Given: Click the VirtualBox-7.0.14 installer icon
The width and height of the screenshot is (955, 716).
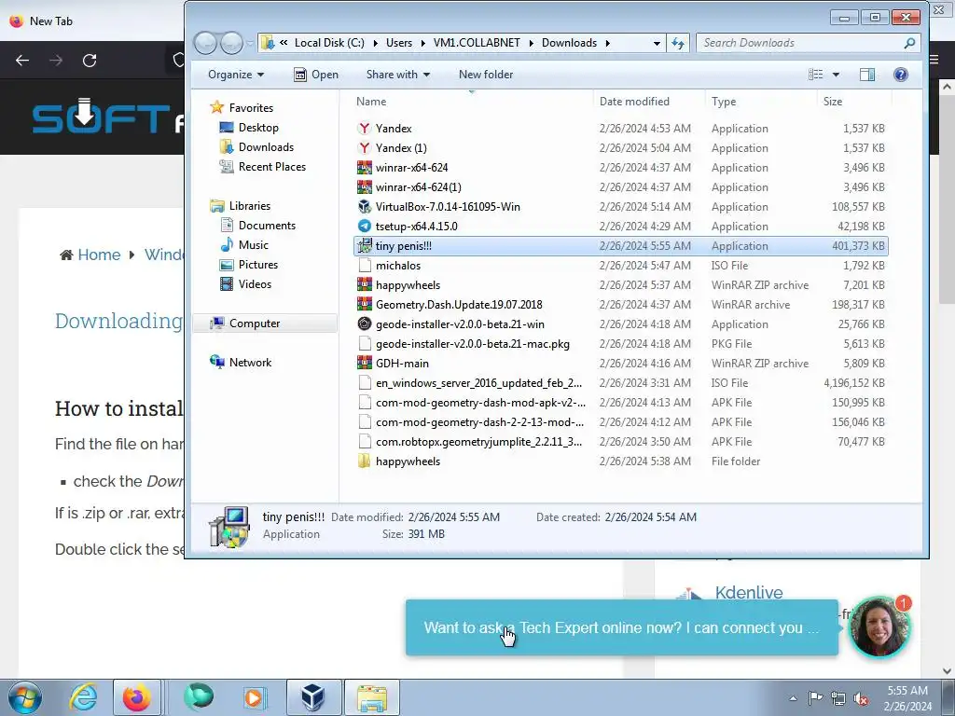Looking at the screenshot, I should click(365, 206).
